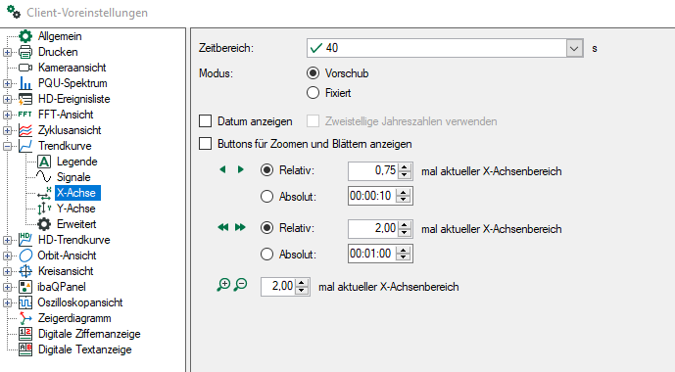Click the PQU-Spektrum bar chart icon

tap(25, 83)
